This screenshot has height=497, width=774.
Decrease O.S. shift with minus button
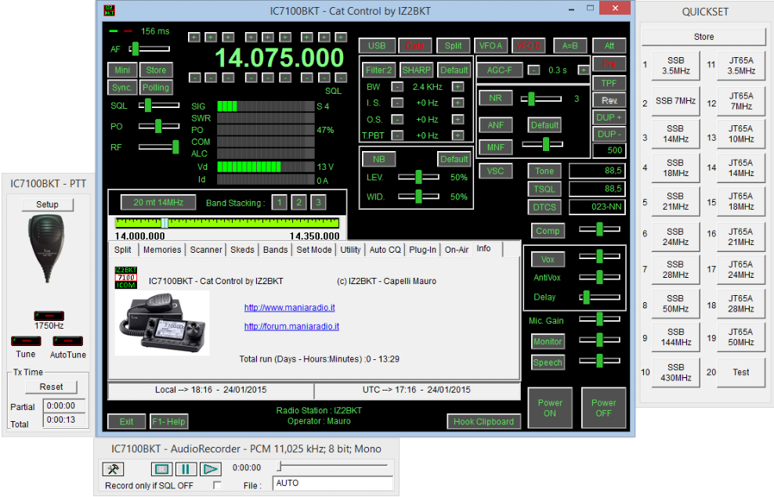[x=397, y=119]
